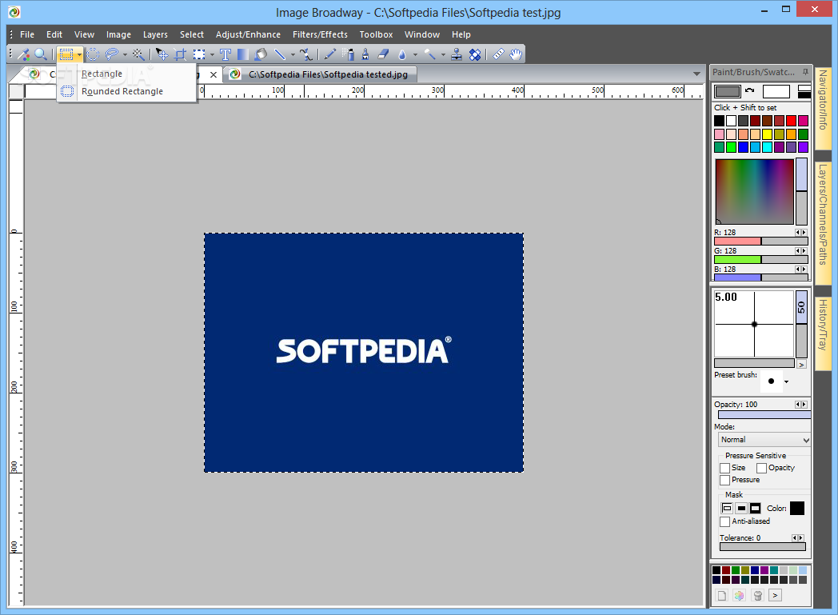The image size is (838, 615).
Task: Select the Gradient fill tool
Action: pyautogui.click(x=242, y=54)
